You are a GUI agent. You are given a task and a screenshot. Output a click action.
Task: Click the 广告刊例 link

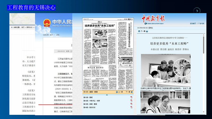click(201, 24)
